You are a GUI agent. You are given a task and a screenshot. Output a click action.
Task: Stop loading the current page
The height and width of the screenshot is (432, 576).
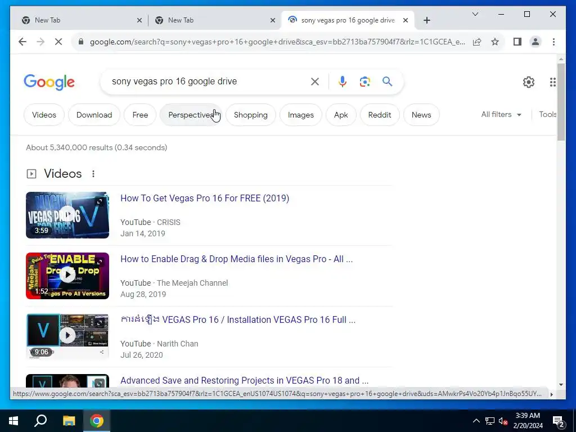(x=58, y=42)
